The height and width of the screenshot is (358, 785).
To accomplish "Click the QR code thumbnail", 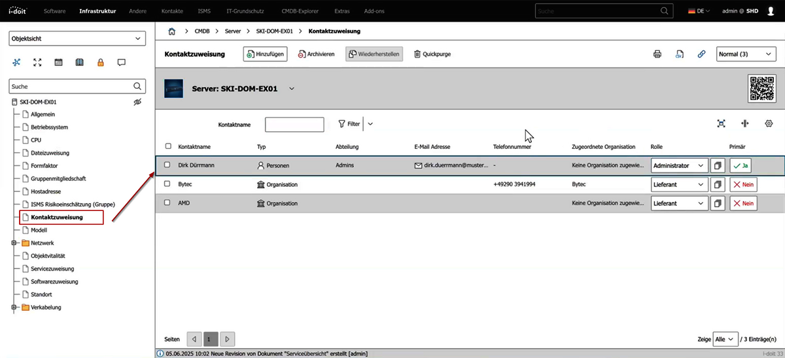I will pyautogui.click(x=762, y=88).
